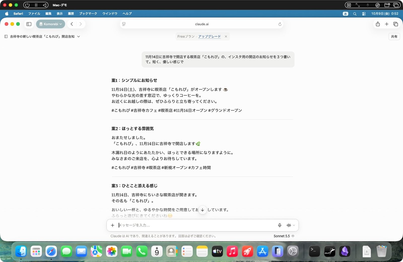Click the plus attachment button in message box

[x=113, y=225]
